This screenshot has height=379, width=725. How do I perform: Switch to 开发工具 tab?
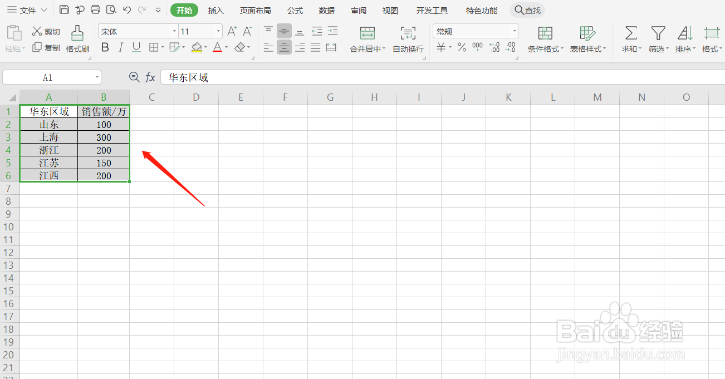point(432,11)
